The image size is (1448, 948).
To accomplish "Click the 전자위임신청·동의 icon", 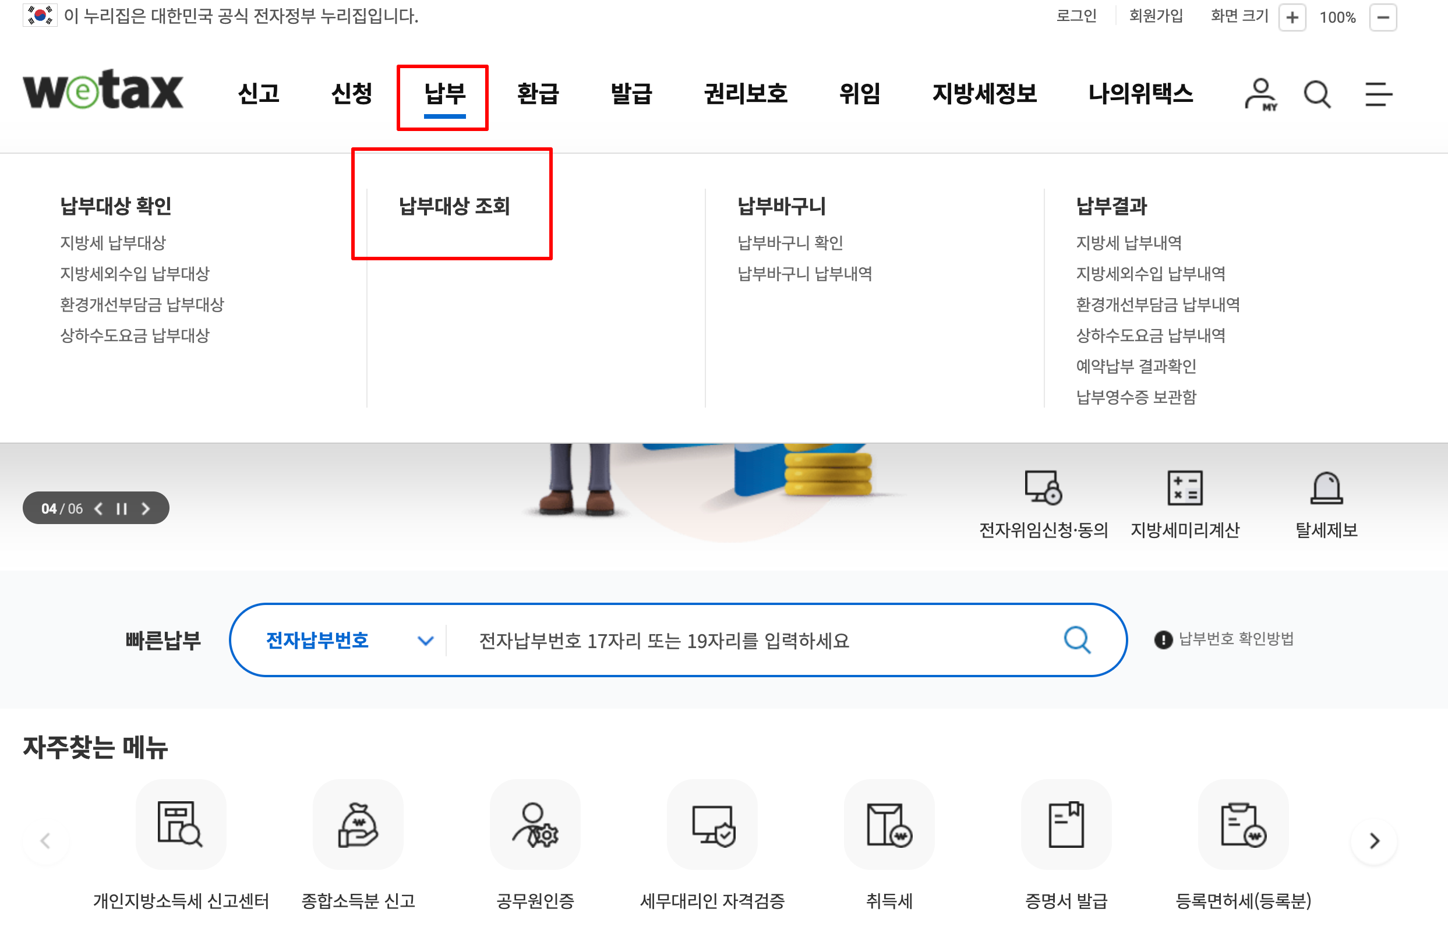I will pyautogui.click(x=1043, y=487).
